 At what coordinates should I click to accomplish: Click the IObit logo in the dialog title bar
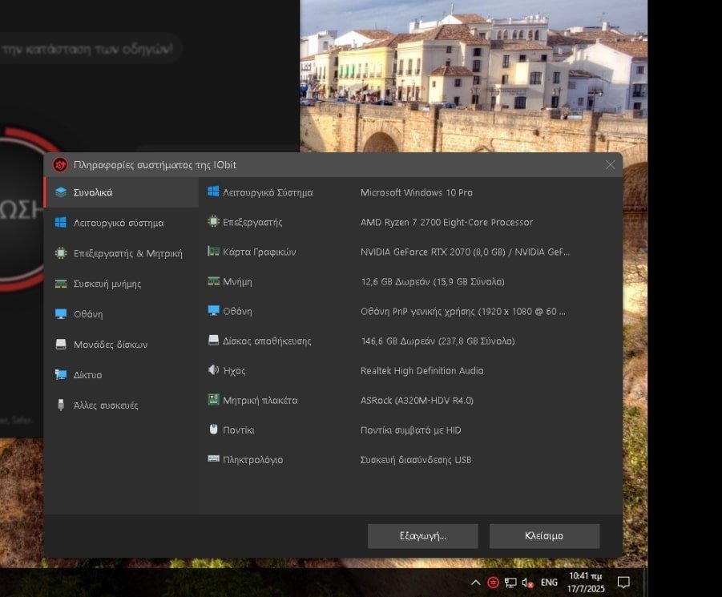pyautogui.click(x=60, y=165)
